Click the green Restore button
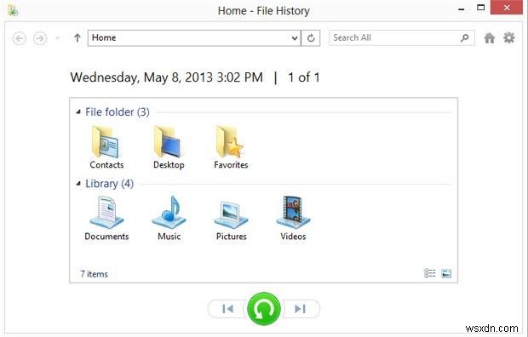Screen dimensions: 528x337 tap(264, 309)
